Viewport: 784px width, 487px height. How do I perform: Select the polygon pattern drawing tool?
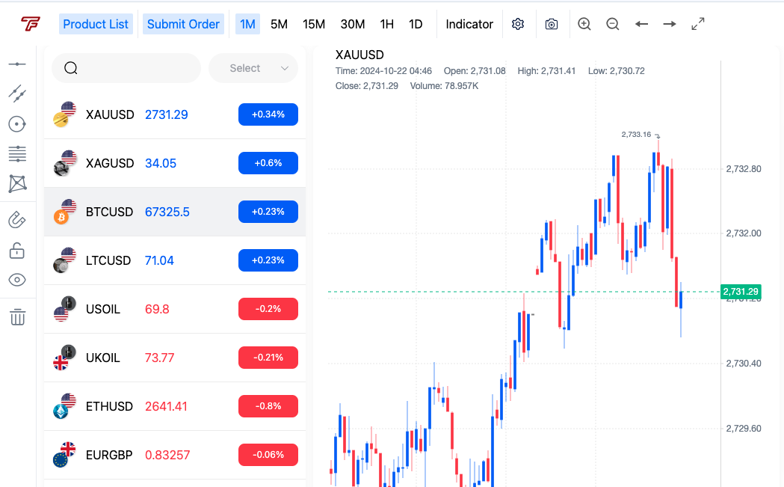(17, 183)
